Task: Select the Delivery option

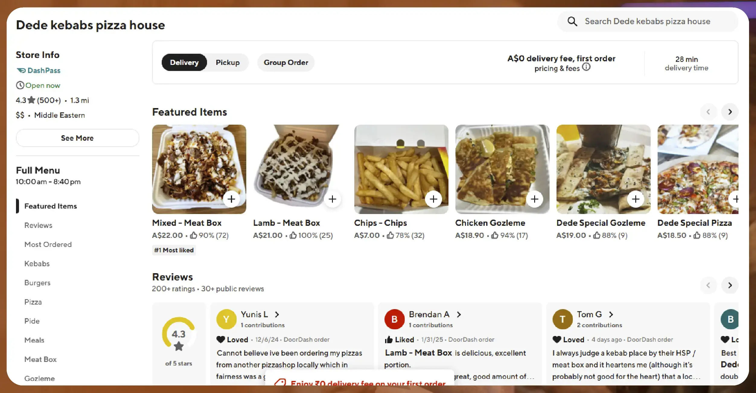Action: coord(184,62)
